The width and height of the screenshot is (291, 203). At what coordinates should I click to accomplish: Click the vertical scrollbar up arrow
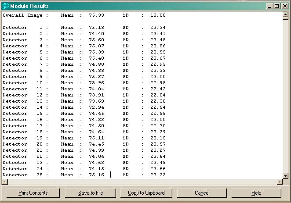pos(285,14)
